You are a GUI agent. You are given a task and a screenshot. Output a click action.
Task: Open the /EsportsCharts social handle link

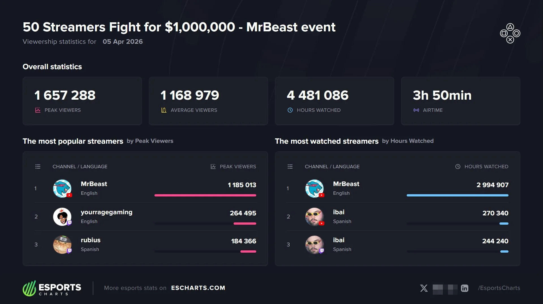(x=499, y=288)
